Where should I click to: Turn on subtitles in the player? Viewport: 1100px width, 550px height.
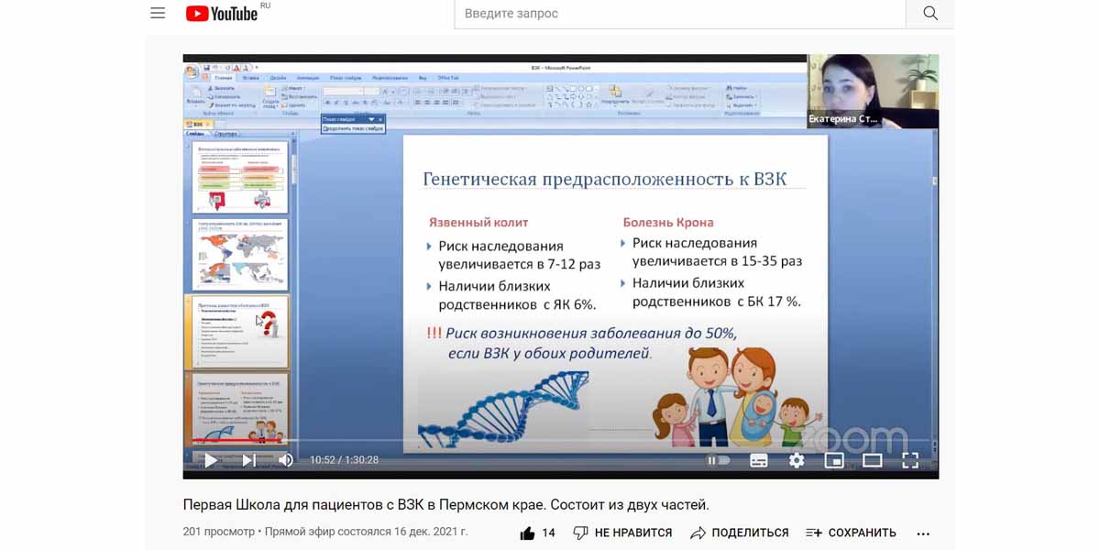pyautogui.click(x=759, y=460)
